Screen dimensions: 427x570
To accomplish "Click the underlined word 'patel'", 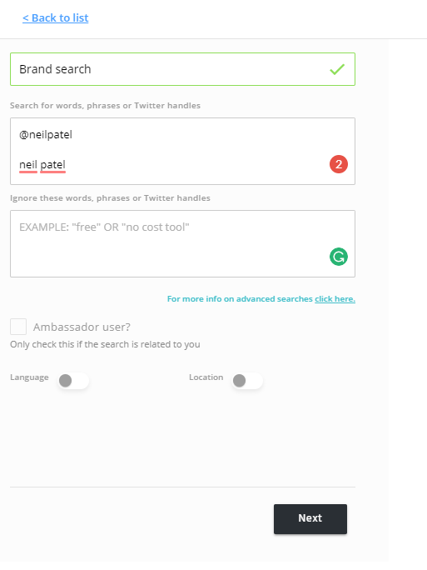I will pyautogui.click(x=52, y=165).
